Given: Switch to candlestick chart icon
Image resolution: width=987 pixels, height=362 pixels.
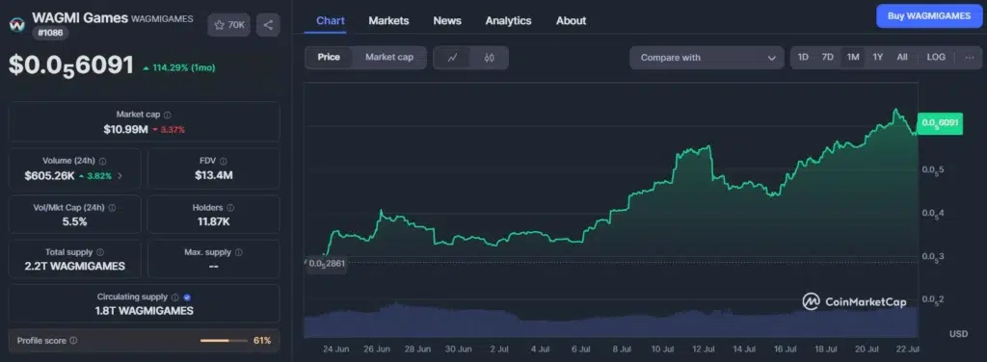Looking at the screenshot, I should pyautogui.click(x=489, y=57).
